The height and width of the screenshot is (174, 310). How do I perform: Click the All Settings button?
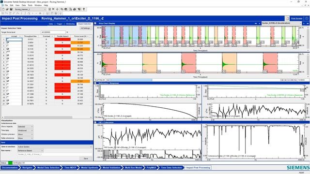(85, 29)
